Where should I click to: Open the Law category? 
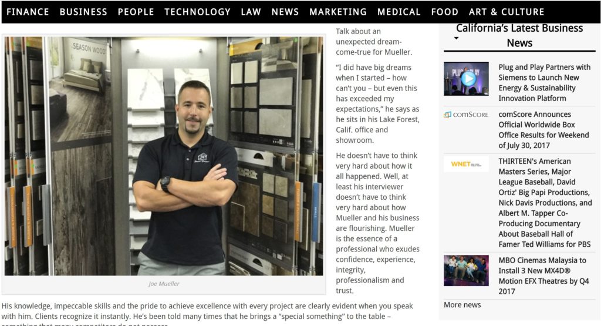(x=251, y=12)
